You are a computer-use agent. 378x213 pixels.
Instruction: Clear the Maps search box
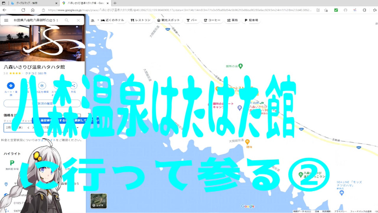(78, 20)
